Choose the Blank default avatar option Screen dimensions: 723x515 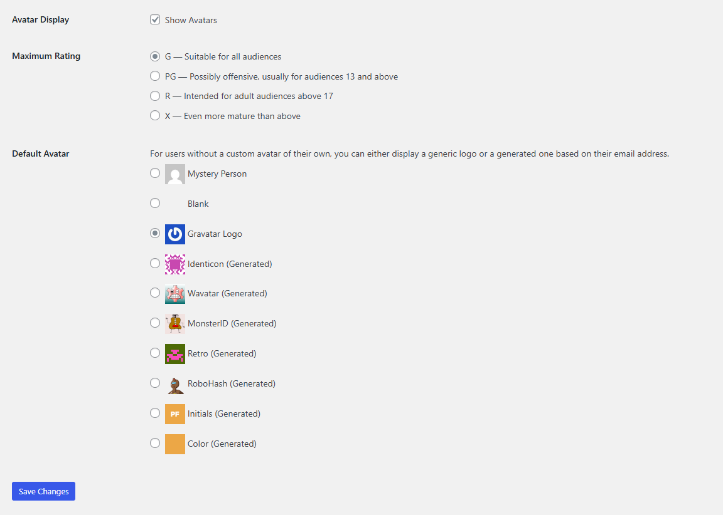pos(155,203)
